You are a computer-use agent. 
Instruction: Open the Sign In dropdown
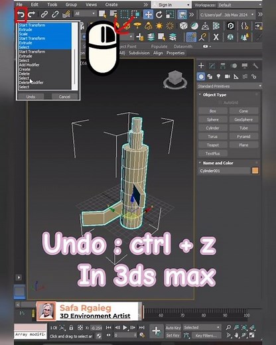(x=171, y=5)
